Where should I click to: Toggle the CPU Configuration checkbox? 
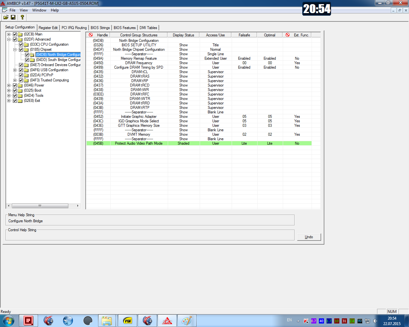[x=21, y=44]
